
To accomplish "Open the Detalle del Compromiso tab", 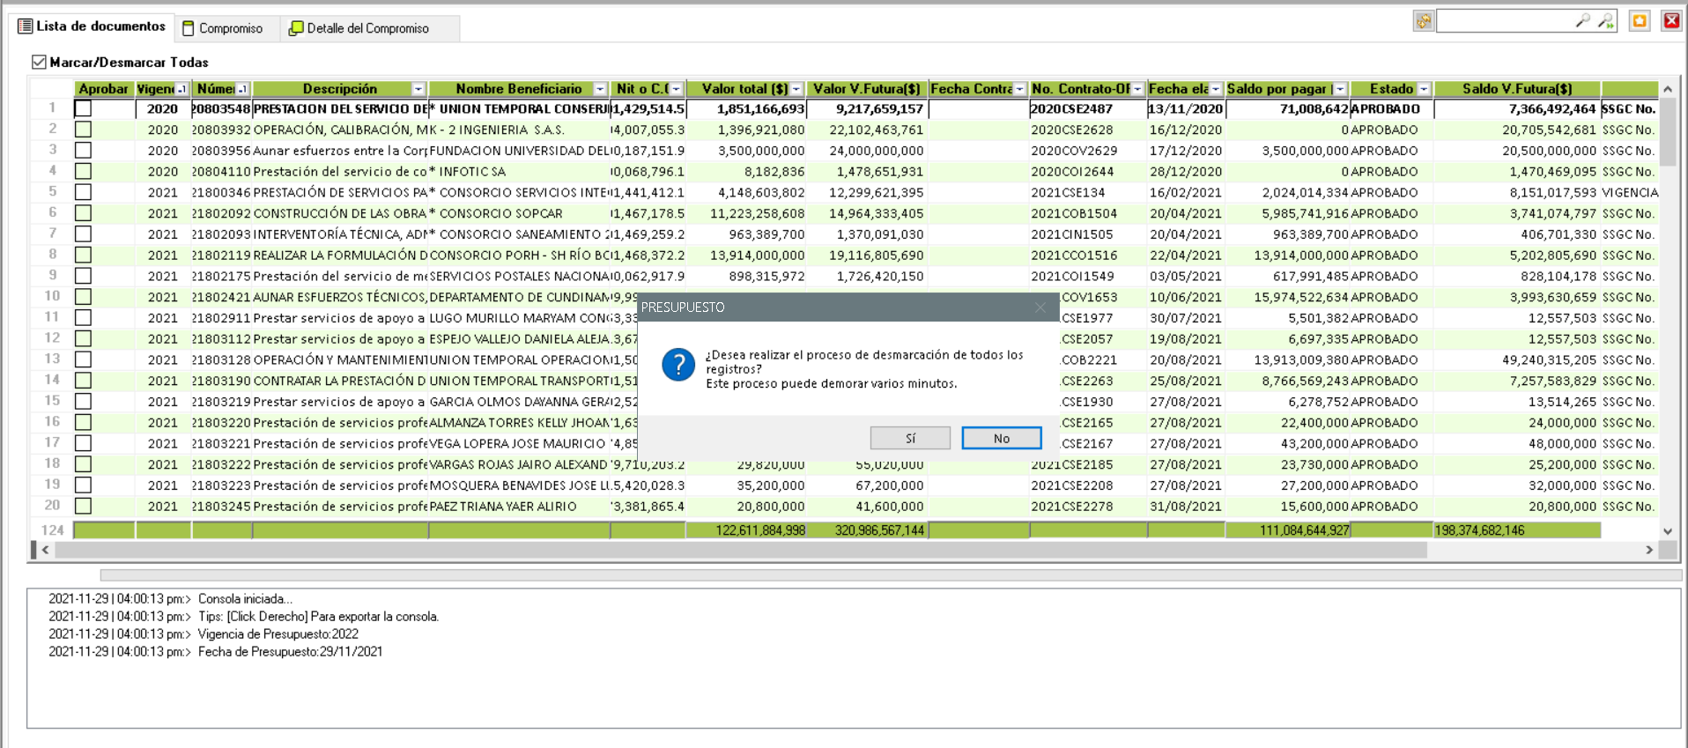I will tap(359, 28).
